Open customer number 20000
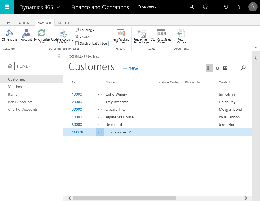The image size is (260, 201). (x=77, y=102)
